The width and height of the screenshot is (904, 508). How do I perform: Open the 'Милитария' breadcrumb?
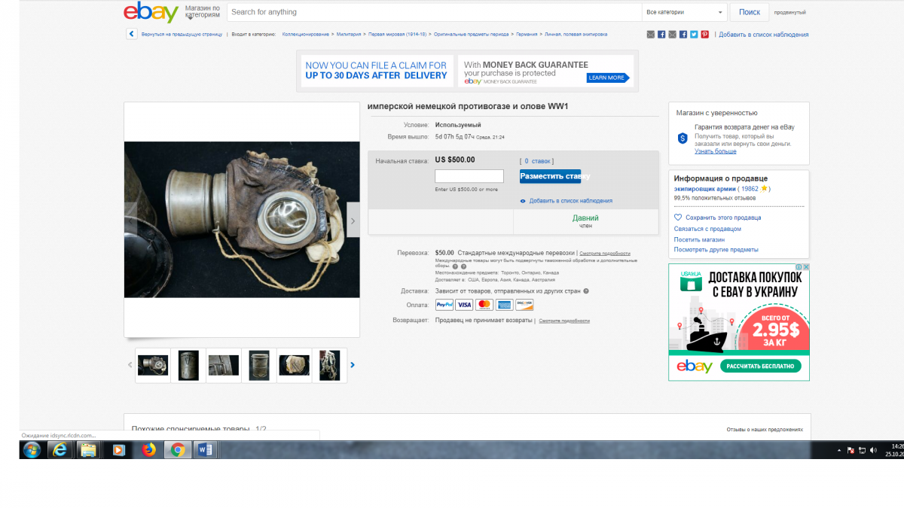click(348, 34)
